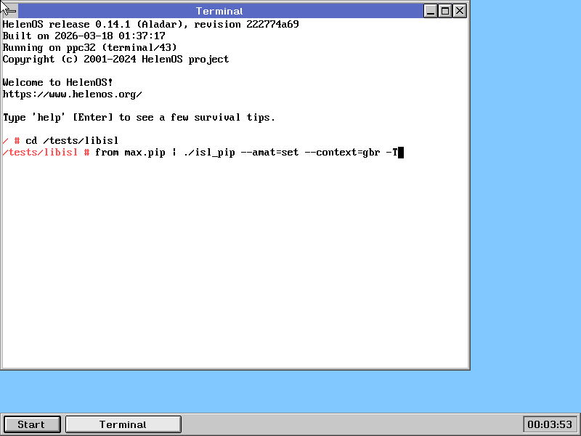Open the Start menu
This screenshot has width=581, height=436.
click(x=31, y=424)
